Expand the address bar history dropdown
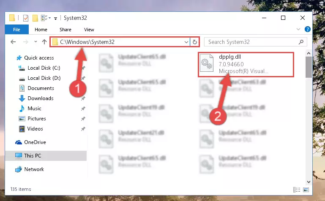This screenshot has height=201, width=325. (x=186, y=42)
